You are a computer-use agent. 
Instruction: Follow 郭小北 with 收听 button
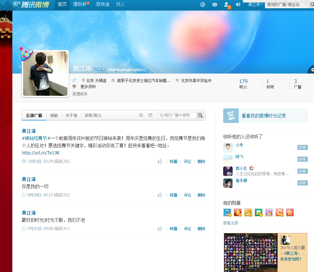pyautogui.click(x=302, y=171)
